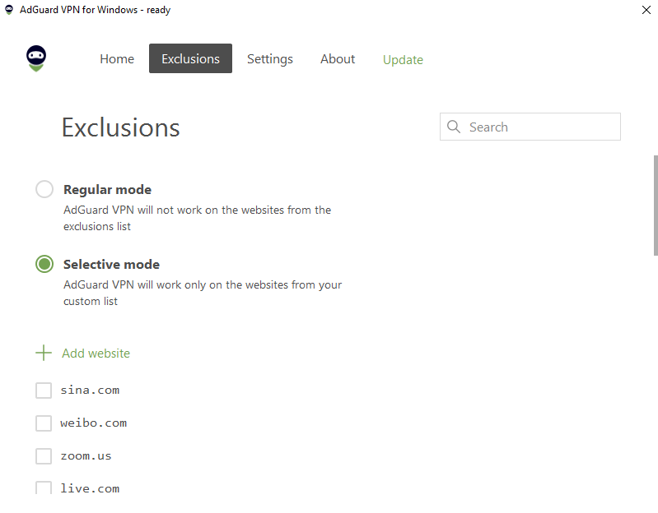Click the Selective mode label
The image size is (658, 513).
[x=112, y=264]
